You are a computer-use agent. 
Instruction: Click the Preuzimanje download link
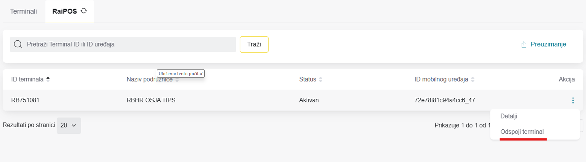point(543,44)
